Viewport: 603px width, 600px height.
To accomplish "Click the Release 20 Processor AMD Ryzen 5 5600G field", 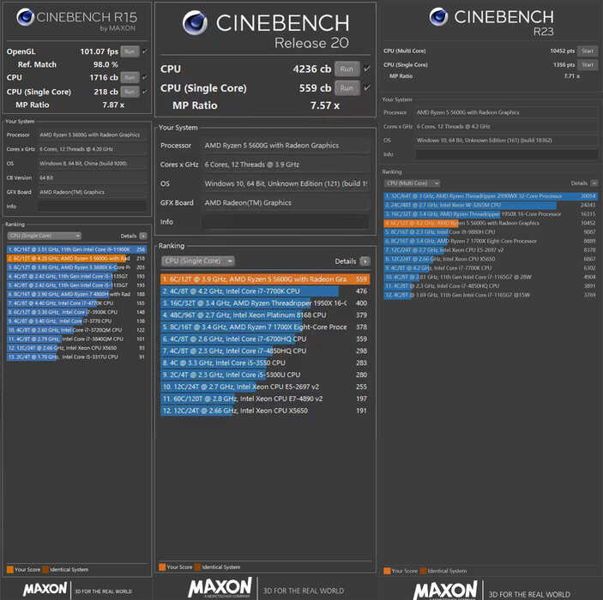I will click(x=286, y=146).
